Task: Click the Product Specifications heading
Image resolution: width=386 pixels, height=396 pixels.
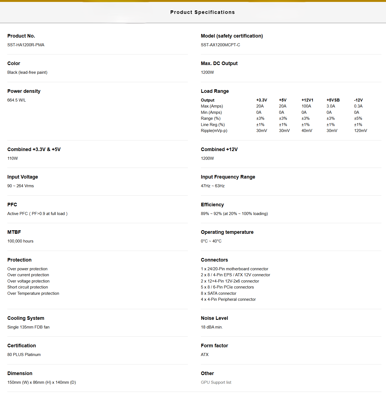Action: coord(203,12)
